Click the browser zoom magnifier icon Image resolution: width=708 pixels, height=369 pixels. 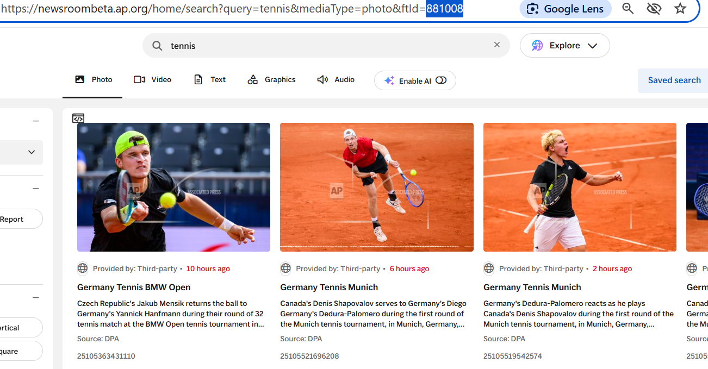[x=628, y=9]
